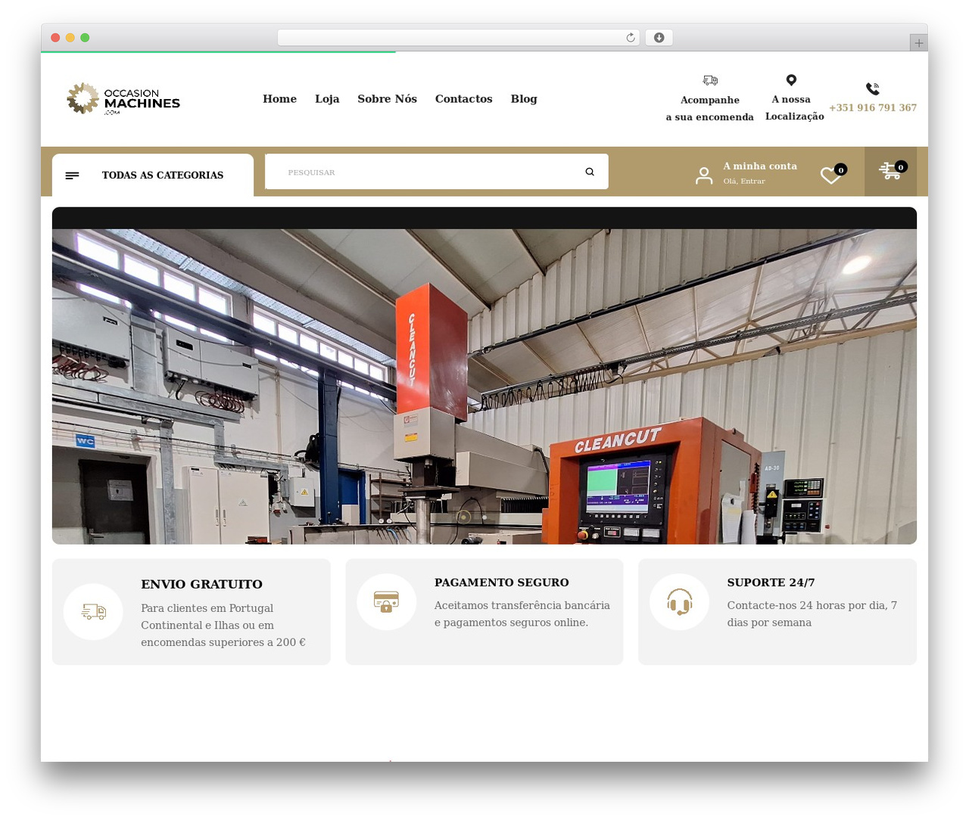Click the browser address bar

pos(458,38)
